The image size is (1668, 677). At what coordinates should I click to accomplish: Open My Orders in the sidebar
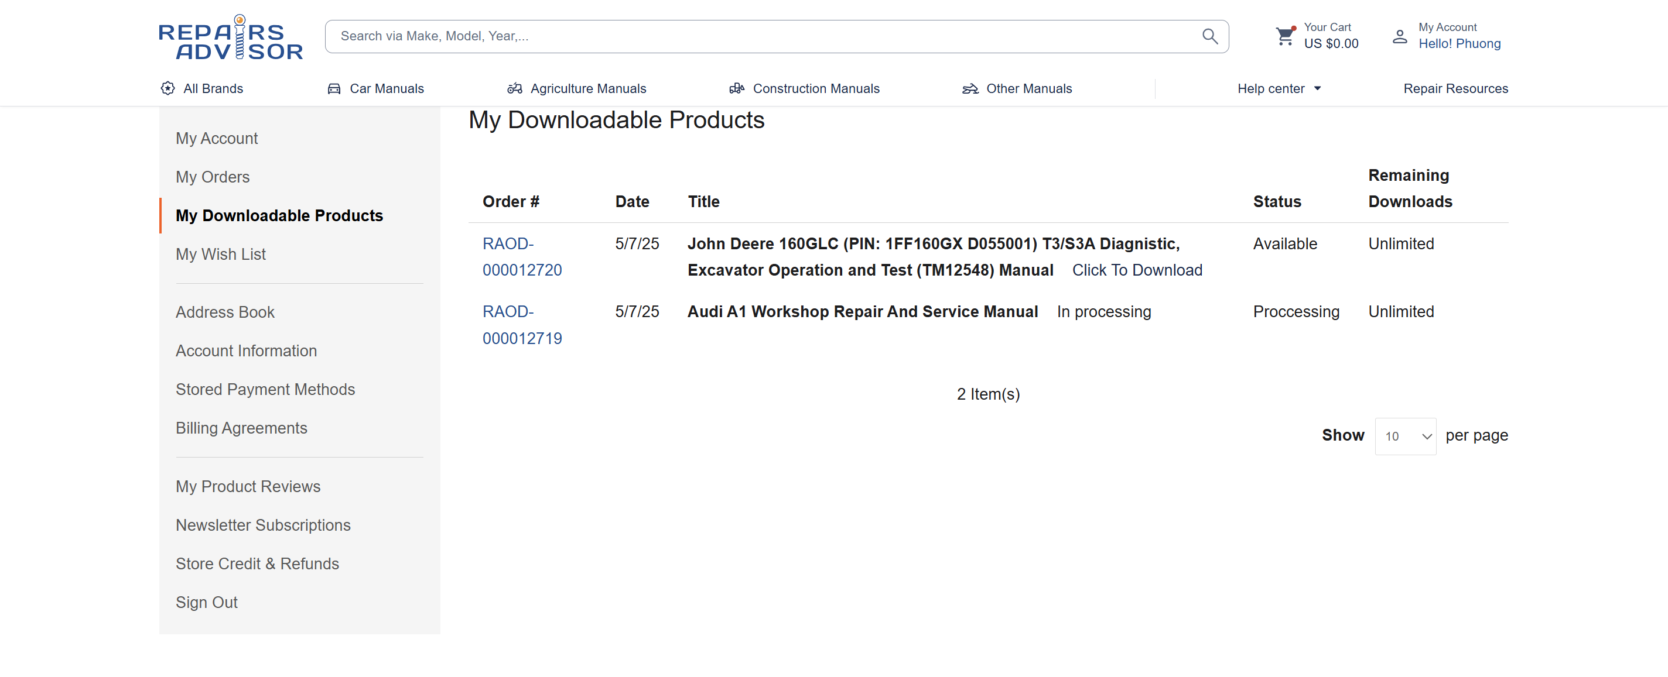213,177
